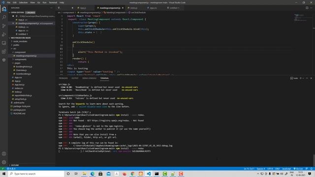Click the notifications bell in status bar
Screen dimensions: 315x177
point(311,169)
